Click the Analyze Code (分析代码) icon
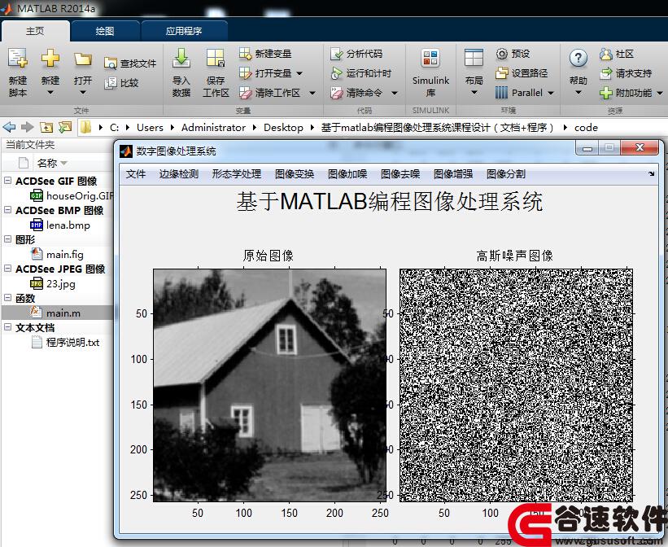The width and height of the screenshot is (668, 547). click(337, 54)
